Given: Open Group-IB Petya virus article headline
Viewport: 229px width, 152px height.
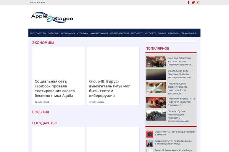Looking at the screenshot, I should (x=110, y=89).
